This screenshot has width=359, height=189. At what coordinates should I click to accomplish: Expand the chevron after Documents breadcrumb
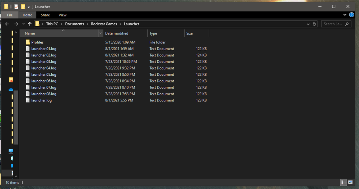pyautogui.click(x=88, y=24)
